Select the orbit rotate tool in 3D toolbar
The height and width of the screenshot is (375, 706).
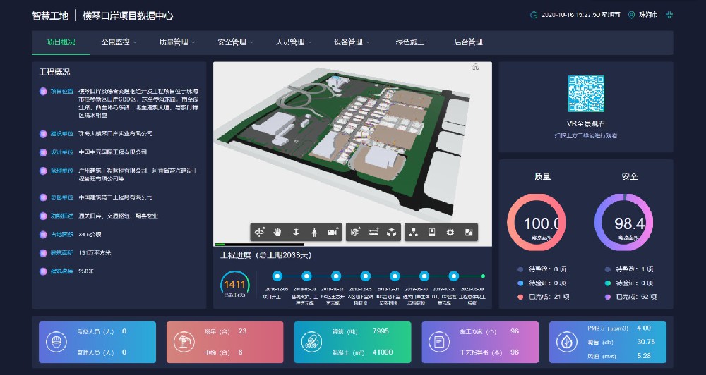coord(260,232)
